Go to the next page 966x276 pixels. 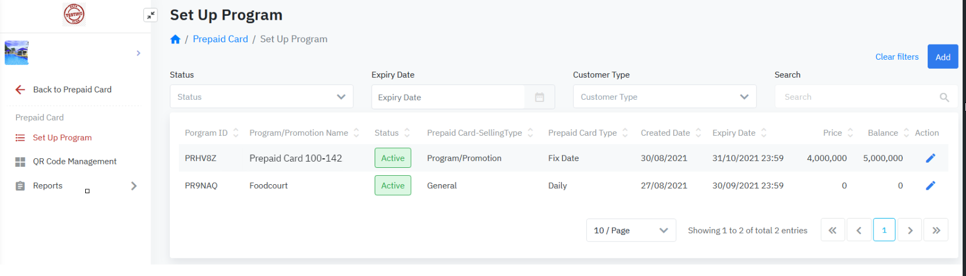click(x=910, y=230)
